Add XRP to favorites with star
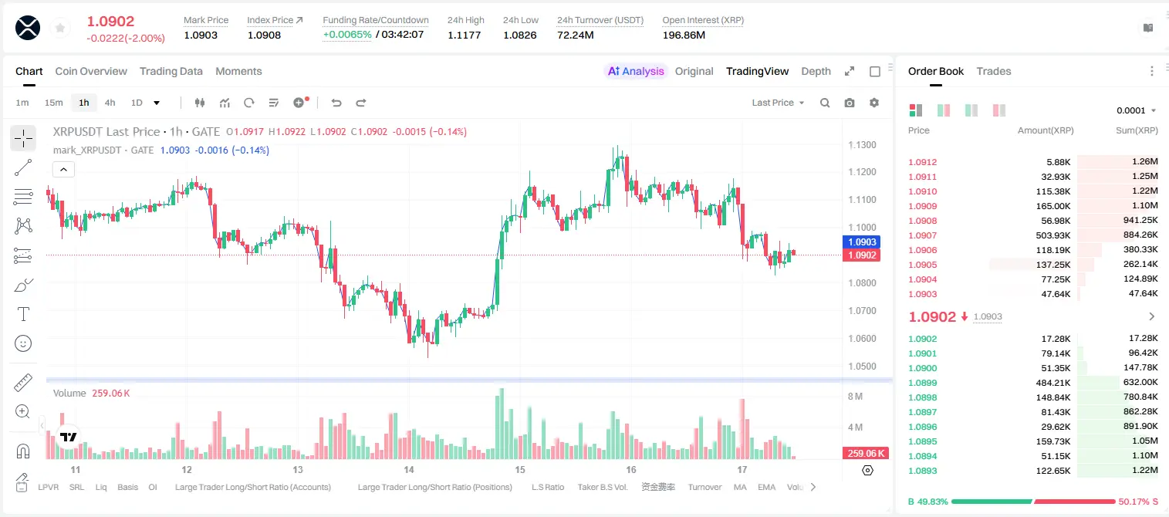 [60, 29]
